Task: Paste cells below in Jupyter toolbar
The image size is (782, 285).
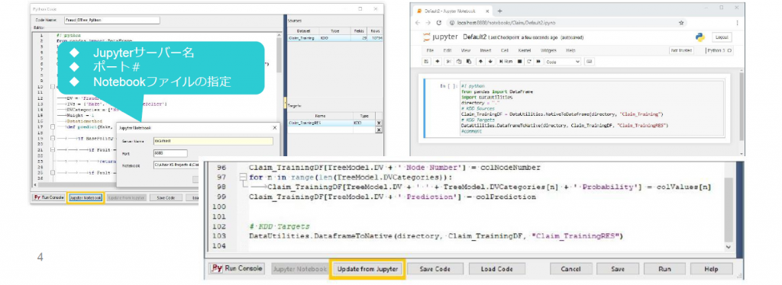Action: (468, 62)
